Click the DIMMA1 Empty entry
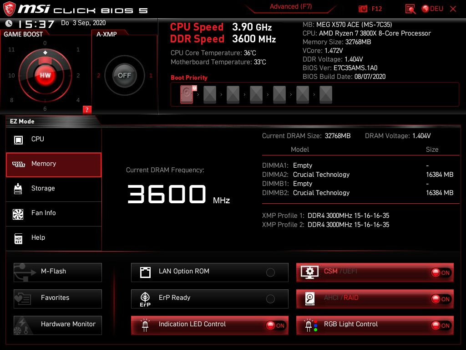Screen dimensions: 466x350 tap(303, 165)
